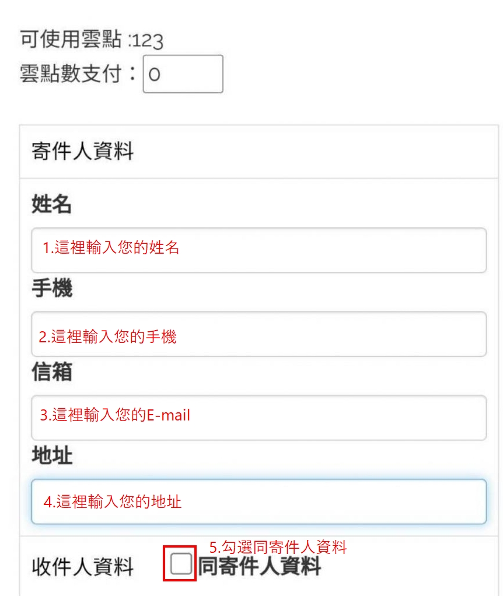Click the red hint 3.這裡輸入您的E-mail
Viewport: 503px width, 596px height.
point(115,415)
